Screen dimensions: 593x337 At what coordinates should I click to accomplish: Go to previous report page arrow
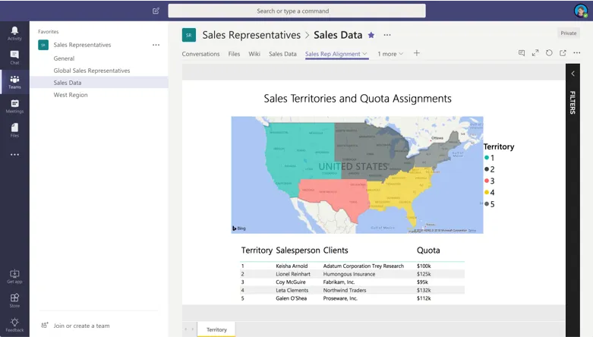point(186,329)
